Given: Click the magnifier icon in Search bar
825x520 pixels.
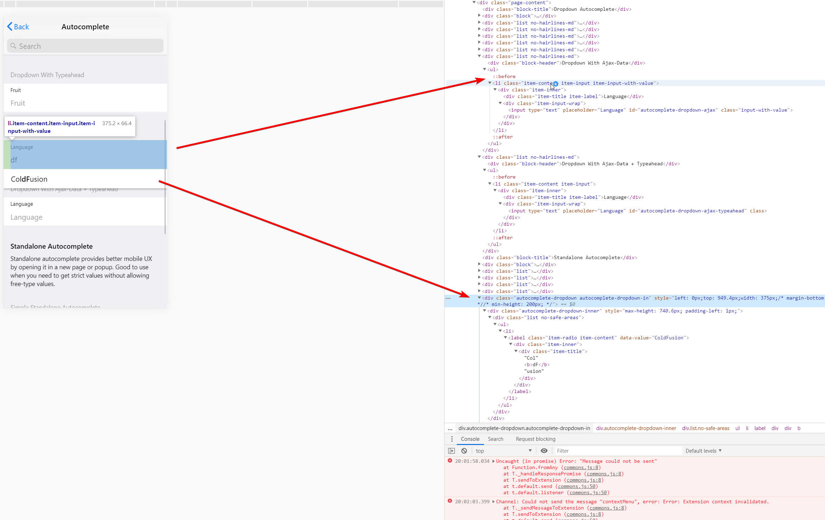Looking at the screenshot, I should [13, 46].
